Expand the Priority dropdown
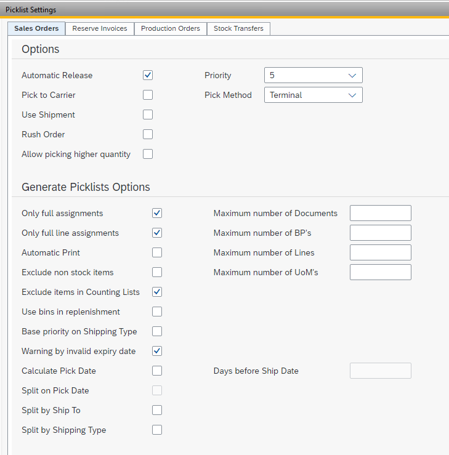The width and height of the screenshot is (449, 455). [x=313, y=75]
